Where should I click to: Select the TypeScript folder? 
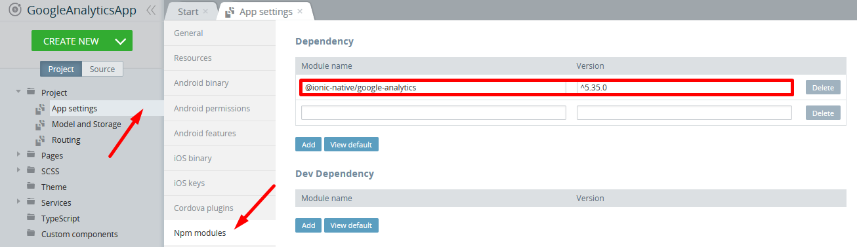click(60, 218)
